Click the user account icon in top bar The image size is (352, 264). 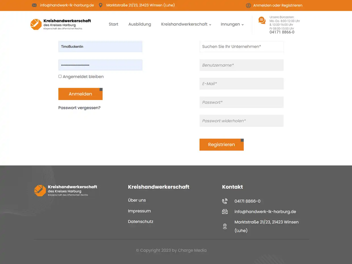tap(248, 5)
